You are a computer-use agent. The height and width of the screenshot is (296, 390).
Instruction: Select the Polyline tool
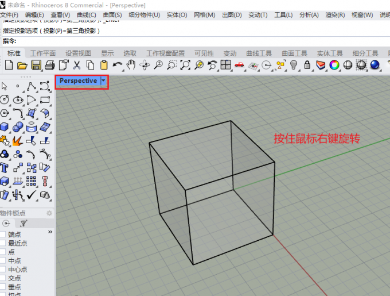(32, 86)
